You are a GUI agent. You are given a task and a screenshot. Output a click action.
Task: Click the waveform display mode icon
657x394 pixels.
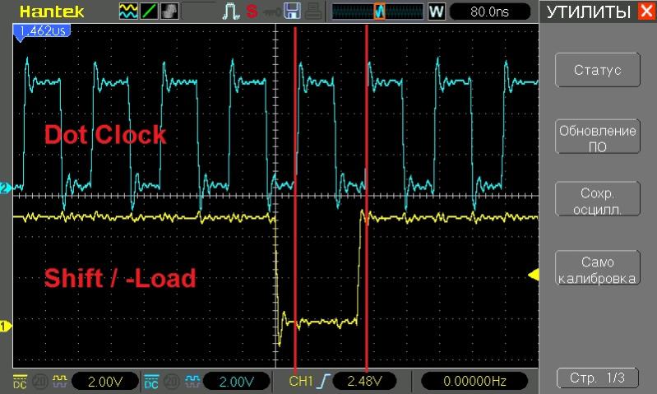[x=129, y=12]
